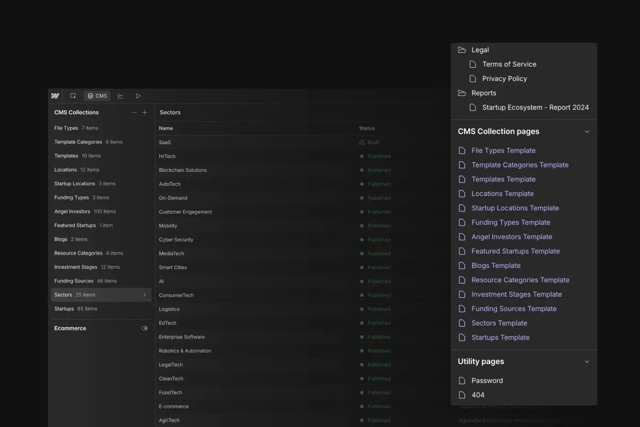The image size is (640, 427).
Task: Open the analytics chart icon
Action: (x=121, y=96)
